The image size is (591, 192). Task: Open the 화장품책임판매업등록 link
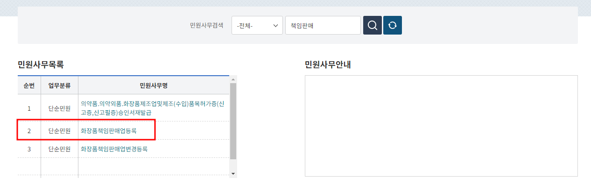click(x=109, y=131)
